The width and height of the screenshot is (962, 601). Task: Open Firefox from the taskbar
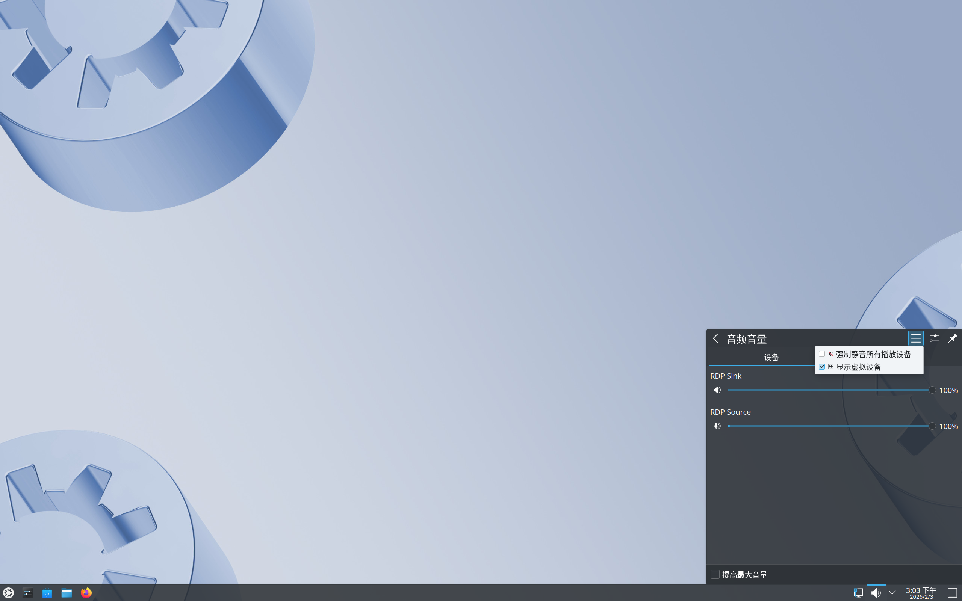point(86,593)
